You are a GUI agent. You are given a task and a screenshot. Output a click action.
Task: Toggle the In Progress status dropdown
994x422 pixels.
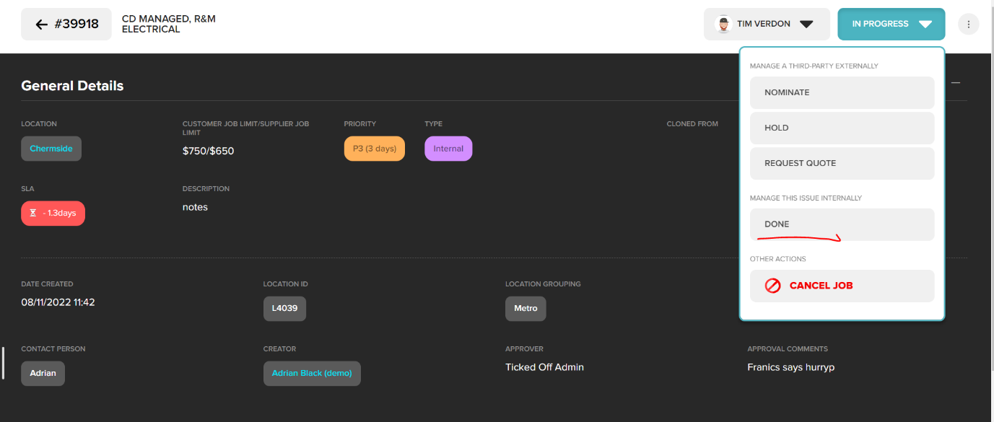891,24
